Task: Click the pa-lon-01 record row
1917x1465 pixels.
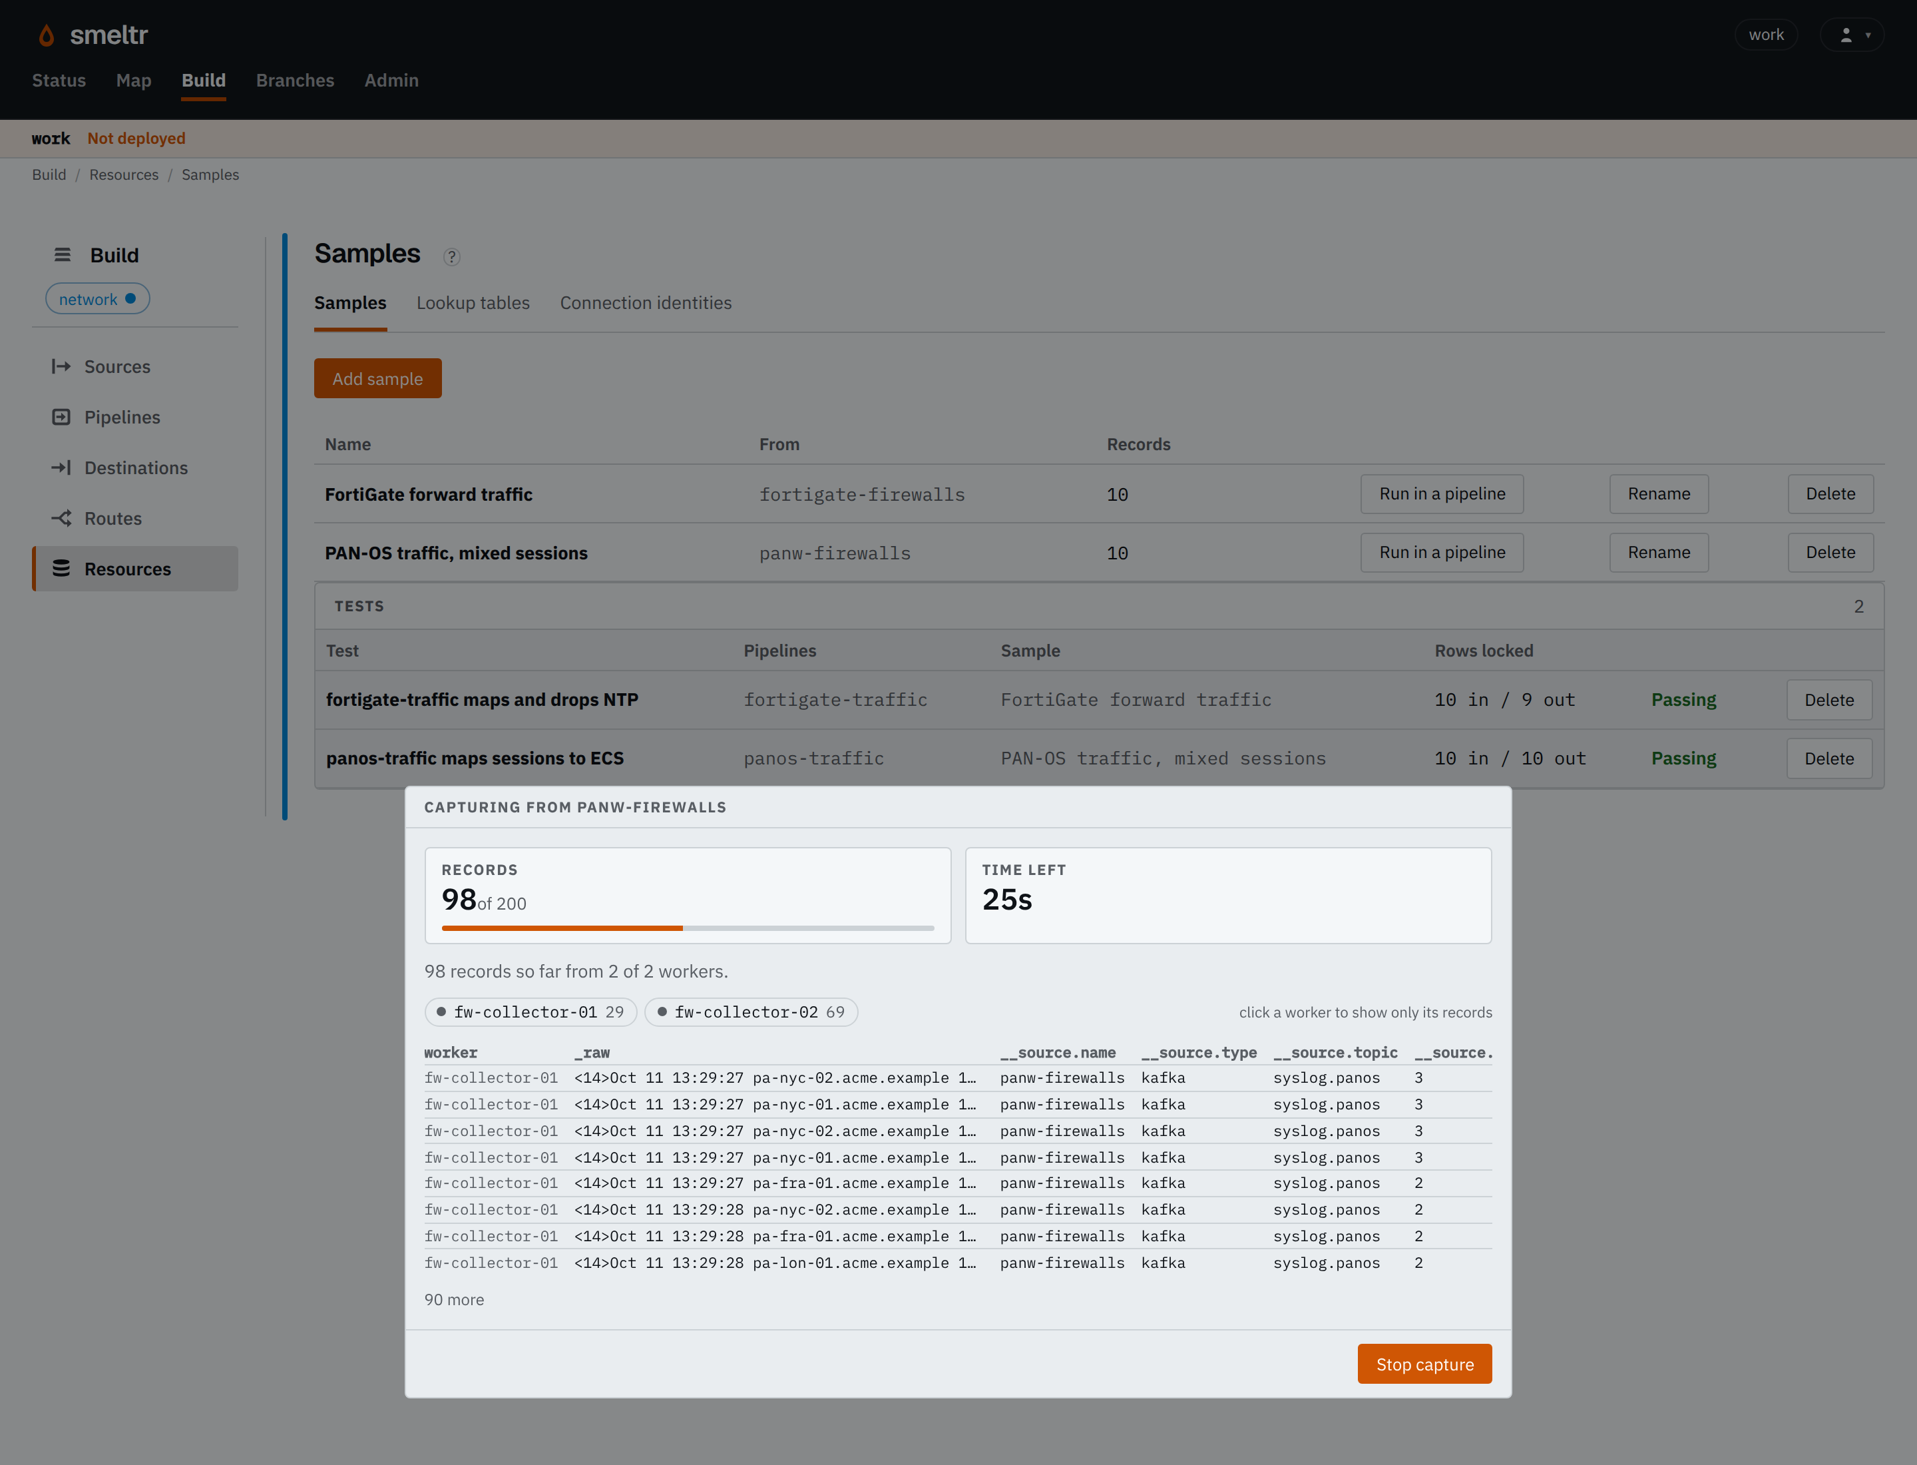Action: click(x=958, y=1263)
